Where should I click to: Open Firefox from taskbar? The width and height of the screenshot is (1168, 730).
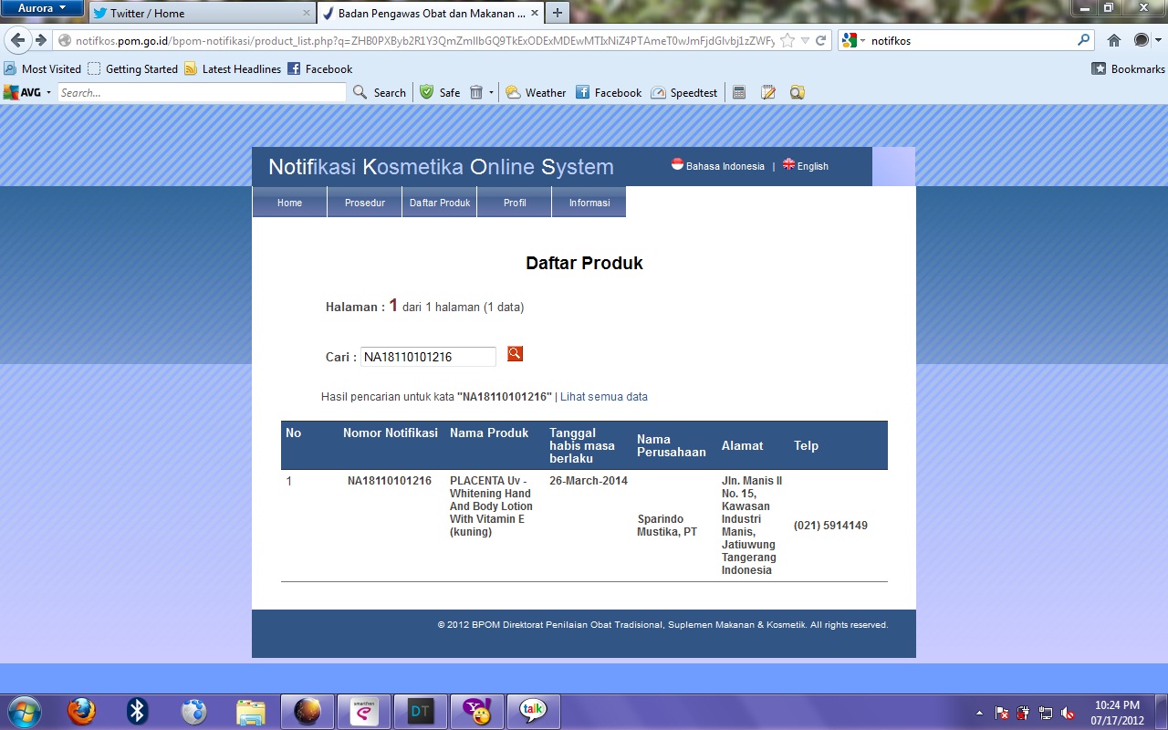point(82,711)
